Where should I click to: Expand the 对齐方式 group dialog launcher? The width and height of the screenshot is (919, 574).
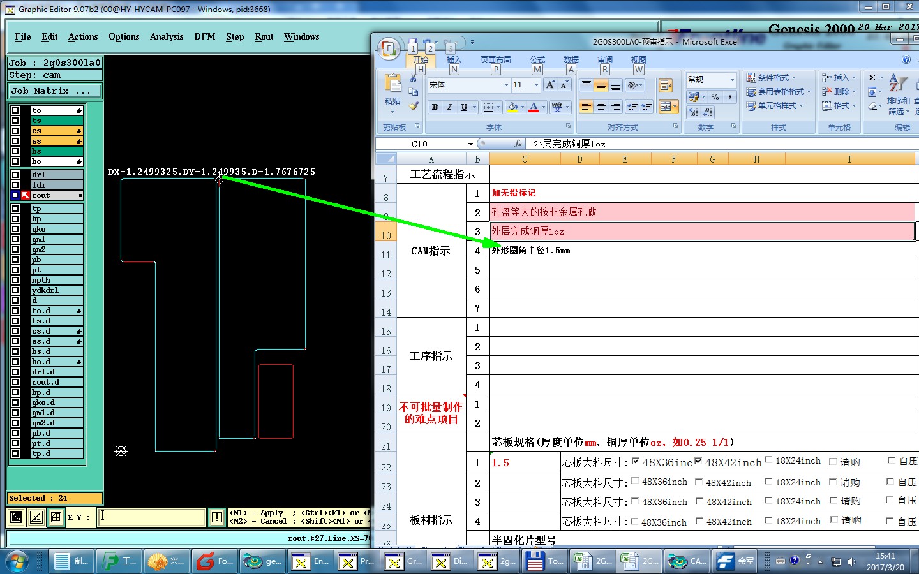[x=676, y=126]
